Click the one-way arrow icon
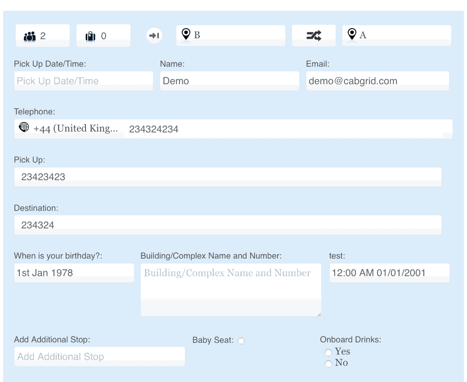Viewport: 467px width, 382px height. [154, 36]
